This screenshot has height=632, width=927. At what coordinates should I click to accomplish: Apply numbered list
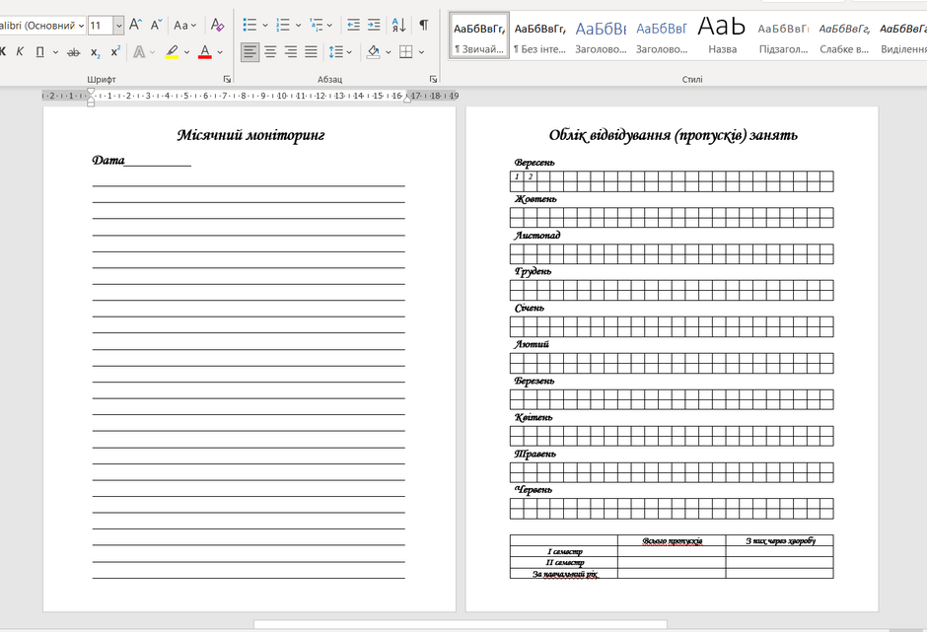click(283, 25)
